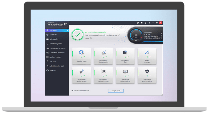Click the Unnecessary Registry entries icon
208x114 pixels.
103,52
